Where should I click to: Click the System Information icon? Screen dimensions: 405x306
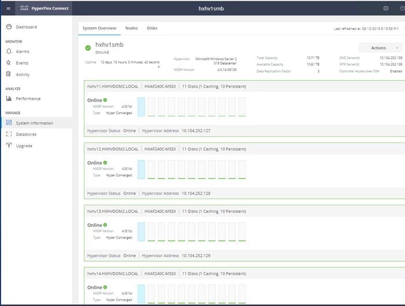[9, 122]
